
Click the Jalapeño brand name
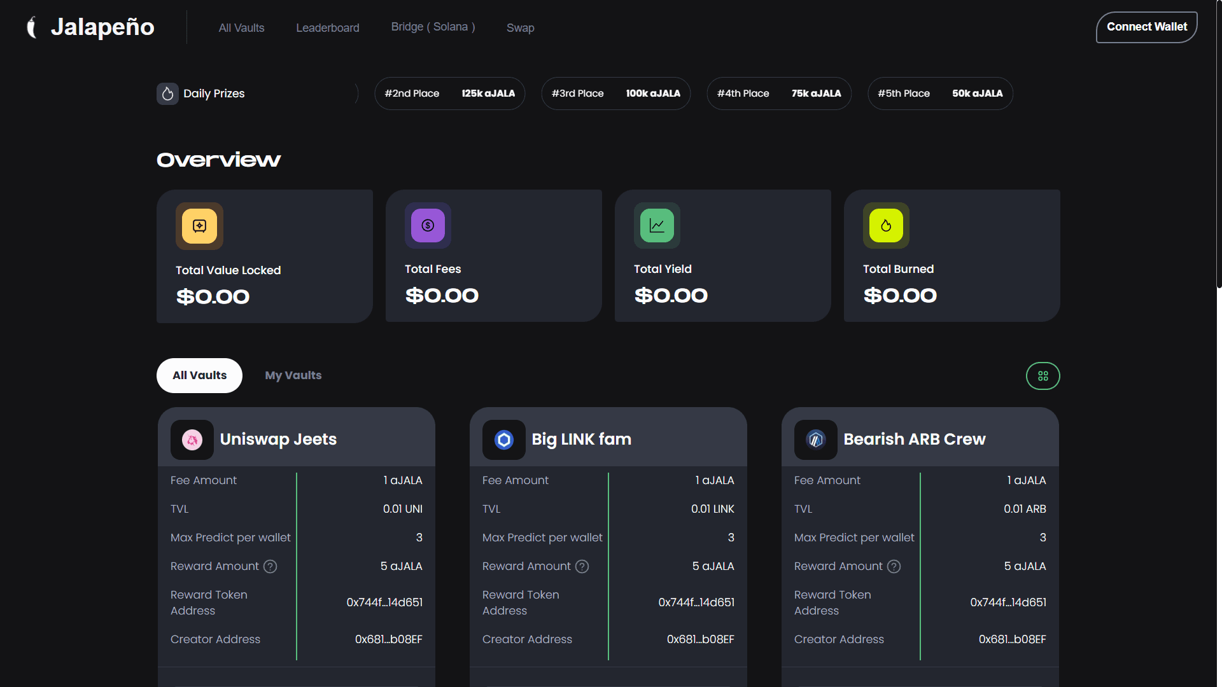tap(102, 27)
